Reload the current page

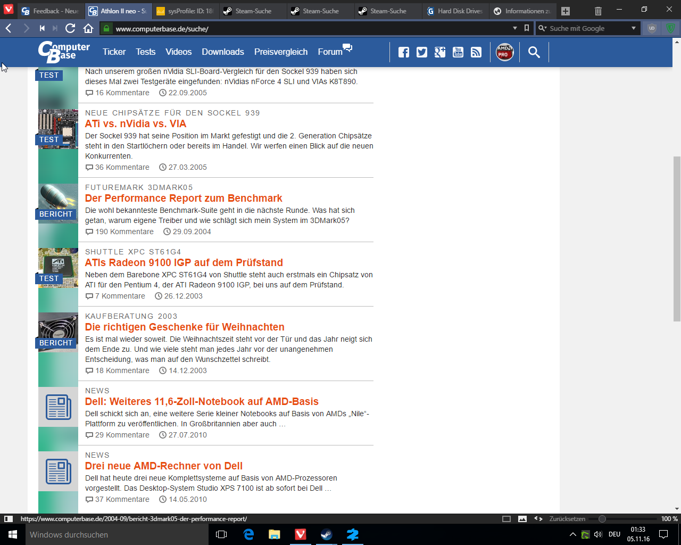(x=70, y=28)
